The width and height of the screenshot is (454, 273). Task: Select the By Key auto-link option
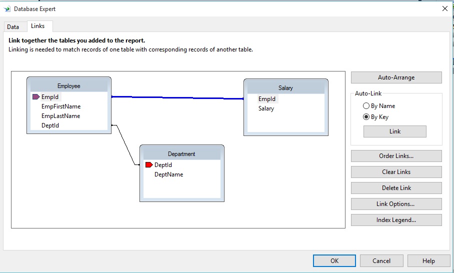point(366,117)
